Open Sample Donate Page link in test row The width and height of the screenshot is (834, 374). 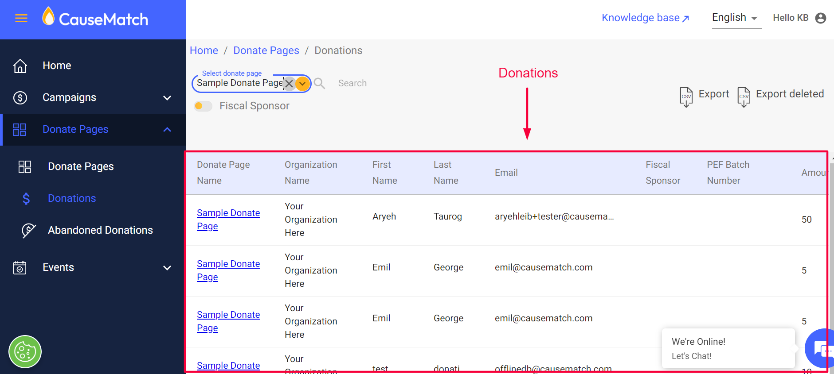point(228,366)
